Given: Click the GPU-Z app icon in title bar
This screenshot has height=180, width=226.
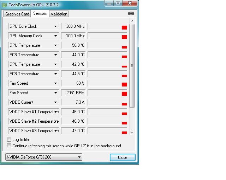Looking at the screenshot, I should click(5, 5).
